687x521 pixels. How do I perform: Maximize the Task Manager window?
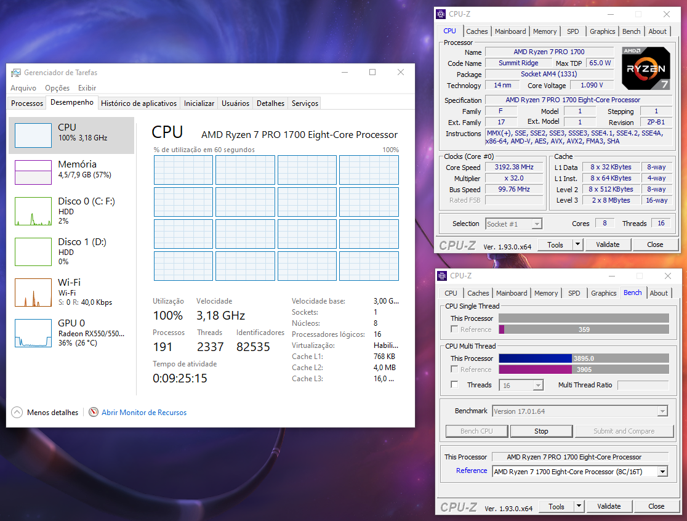pos(372,72)
